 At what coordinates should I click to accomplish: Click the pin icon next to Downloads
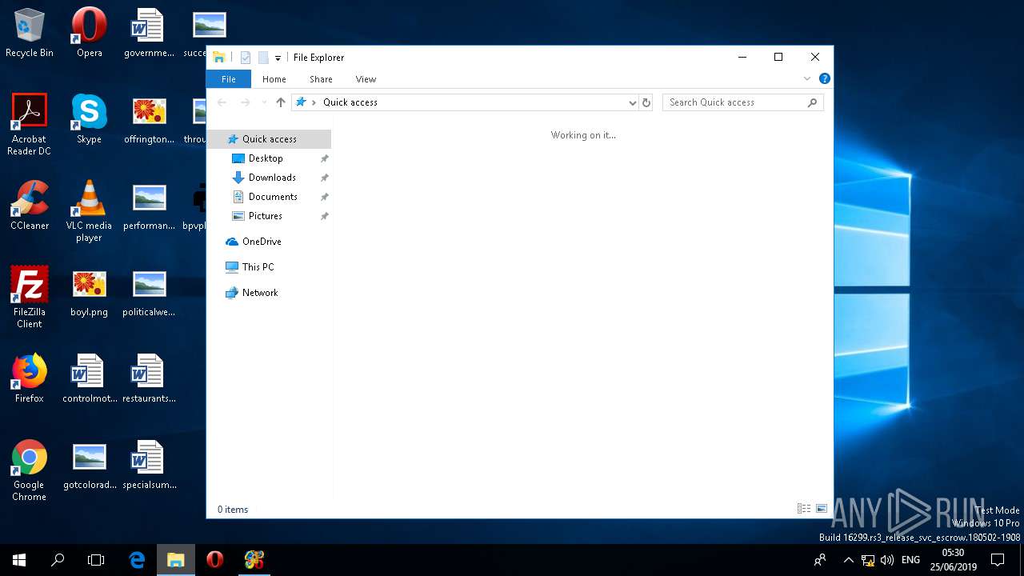324,178
